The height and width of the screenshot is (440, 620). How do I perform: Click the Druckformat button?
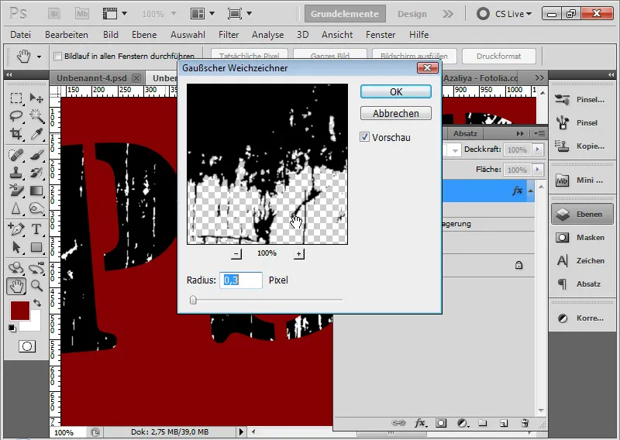(x=498, y=56)
